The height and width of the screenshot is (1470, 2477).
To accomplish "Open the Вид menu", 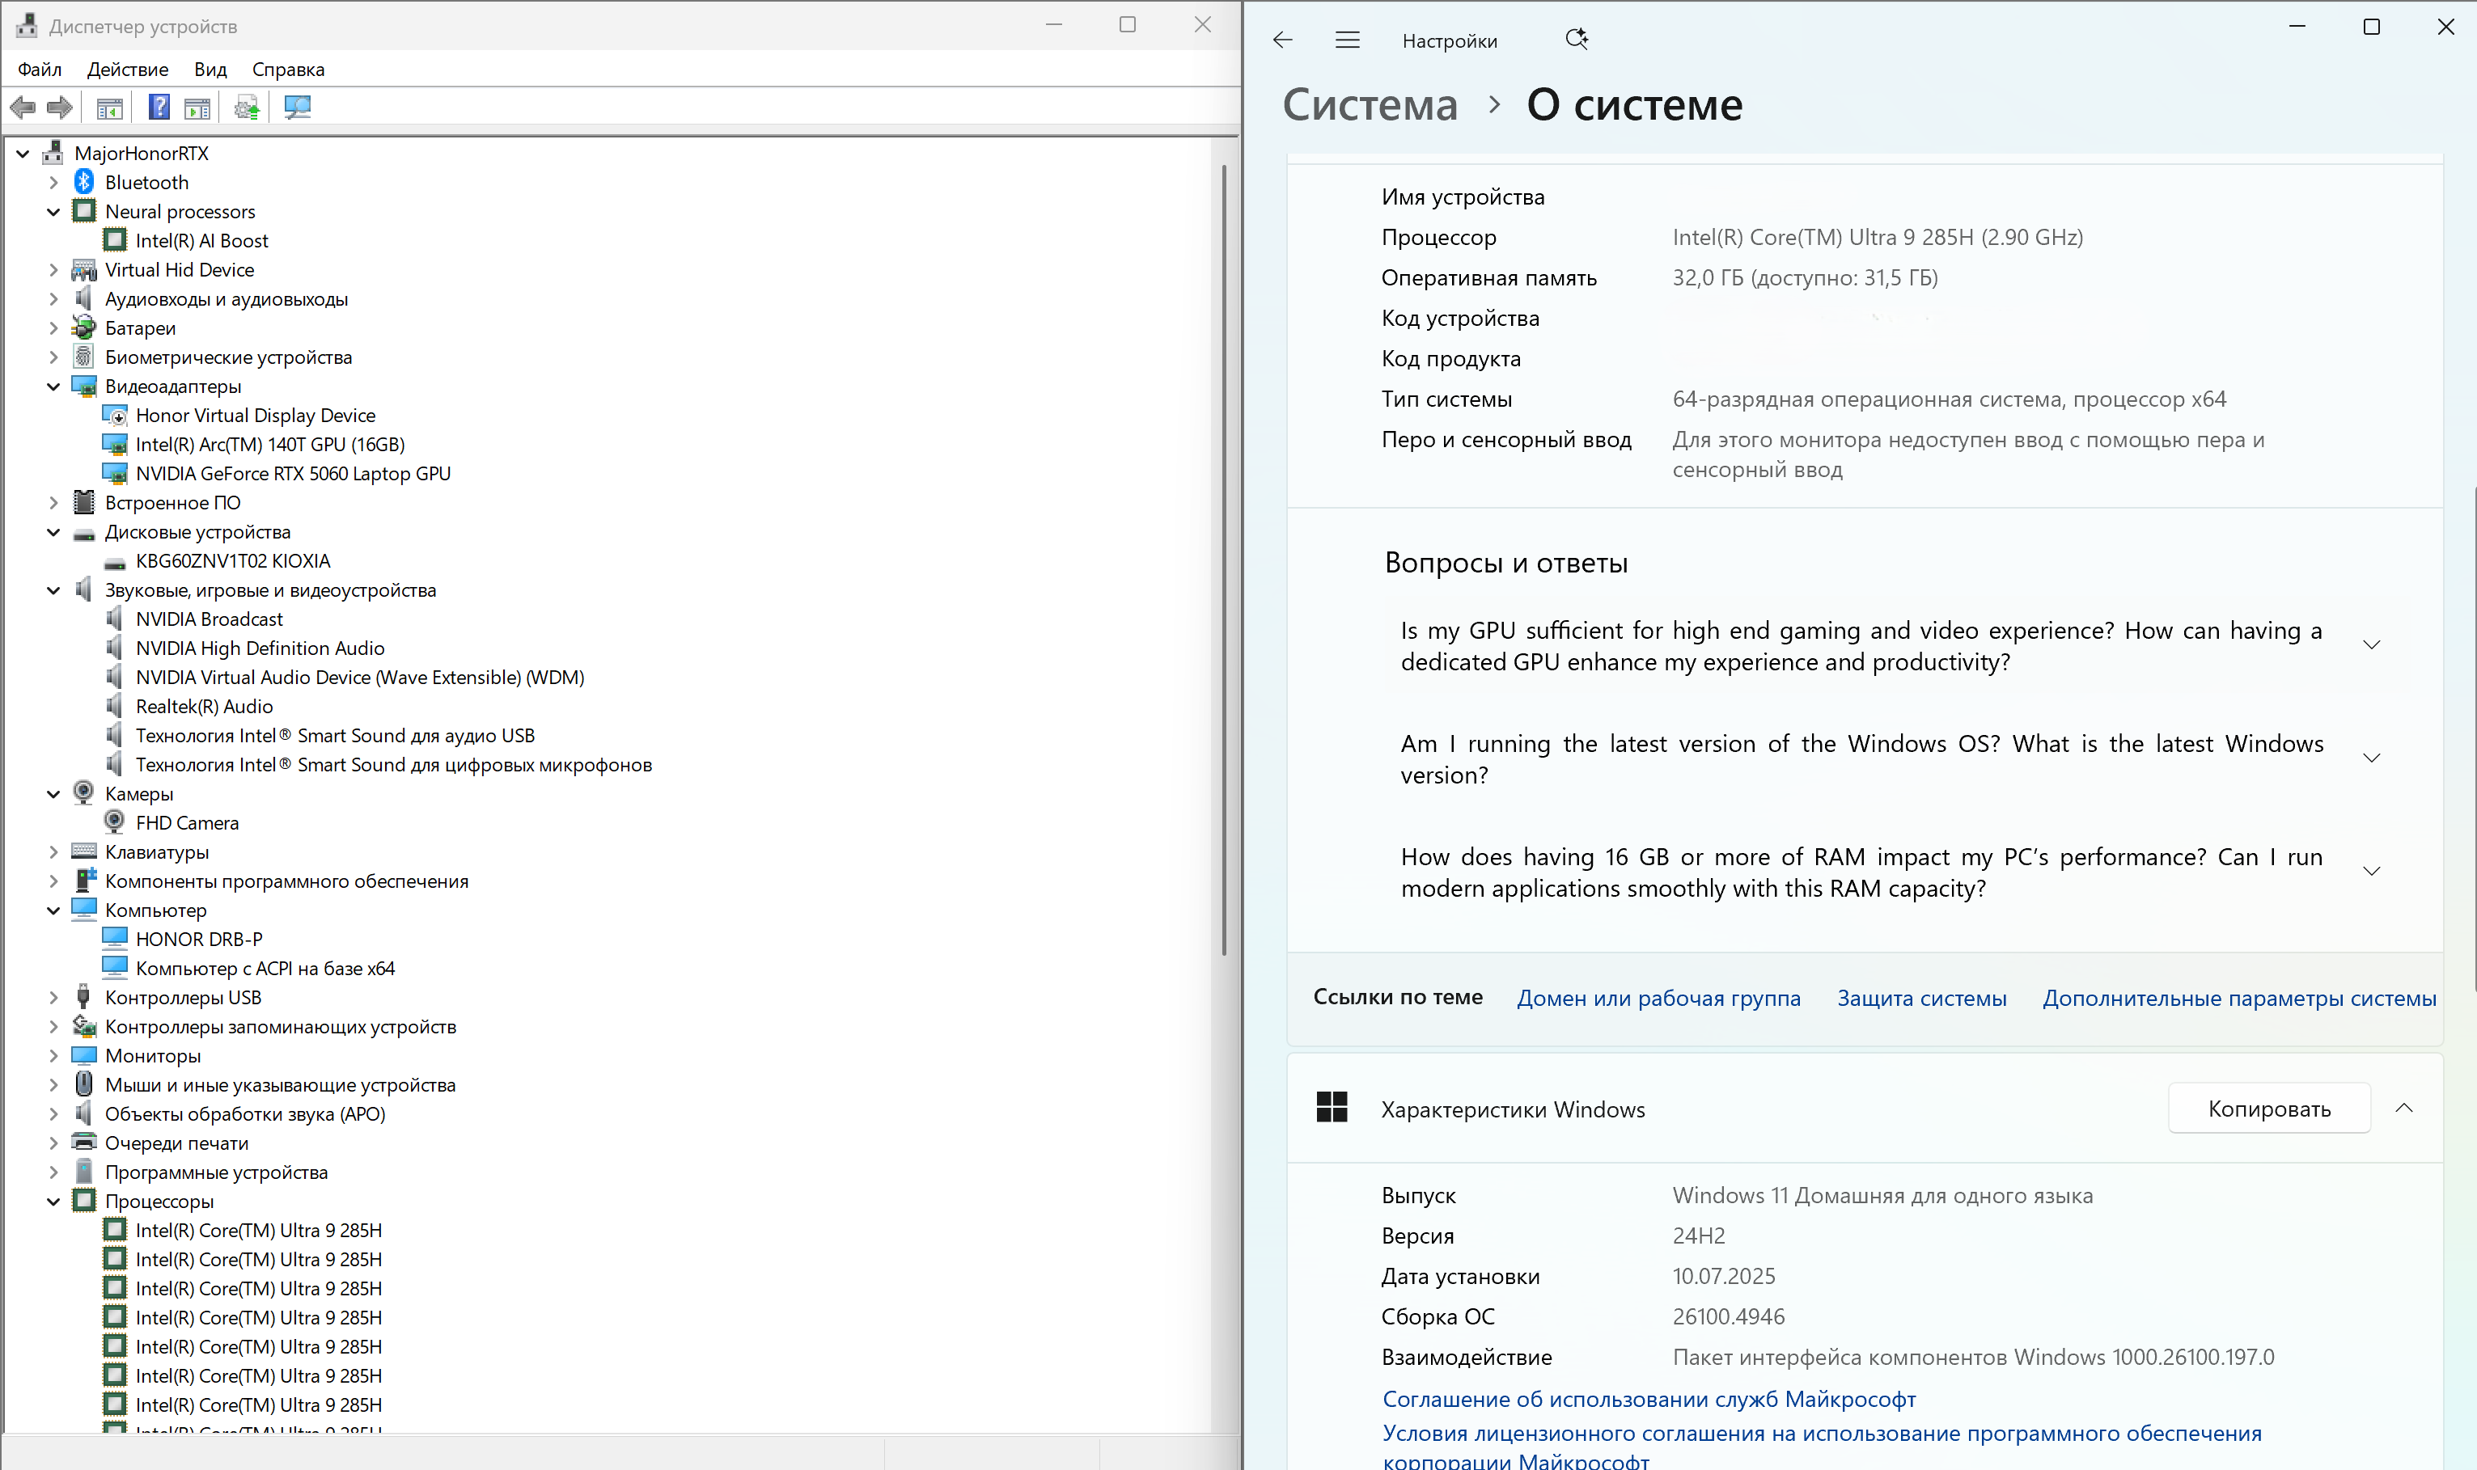I will point(210,70).
